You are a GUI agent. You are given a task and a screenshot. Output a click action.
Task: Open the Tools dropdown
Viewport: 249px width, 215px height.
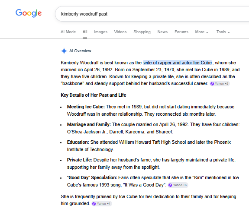click(x=223, y=32)
